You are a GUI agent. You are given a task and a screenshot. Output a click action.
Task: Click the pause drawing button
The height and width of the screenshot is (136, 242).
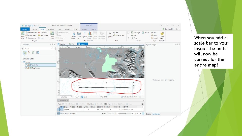click(x=139, y=97)
